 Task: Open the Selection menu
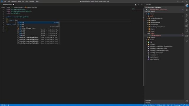point(14,1)
